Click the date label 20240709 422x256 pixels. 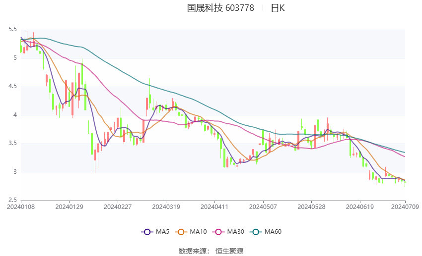pyautogui.click(x=405, y=207)
